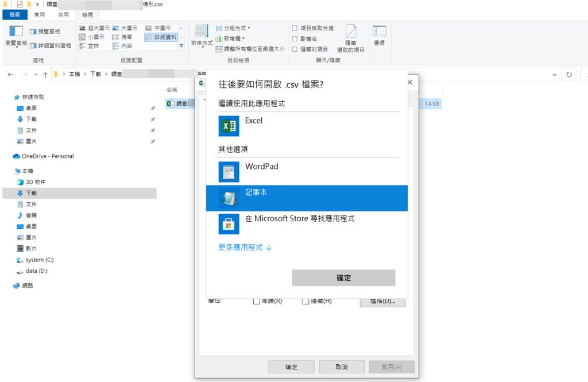
Task: Select 詳細資料 details layout
Action: [161, 37]
